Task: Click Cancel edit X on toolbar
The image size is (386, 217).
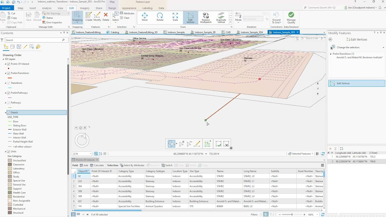Action: (226, 144)
